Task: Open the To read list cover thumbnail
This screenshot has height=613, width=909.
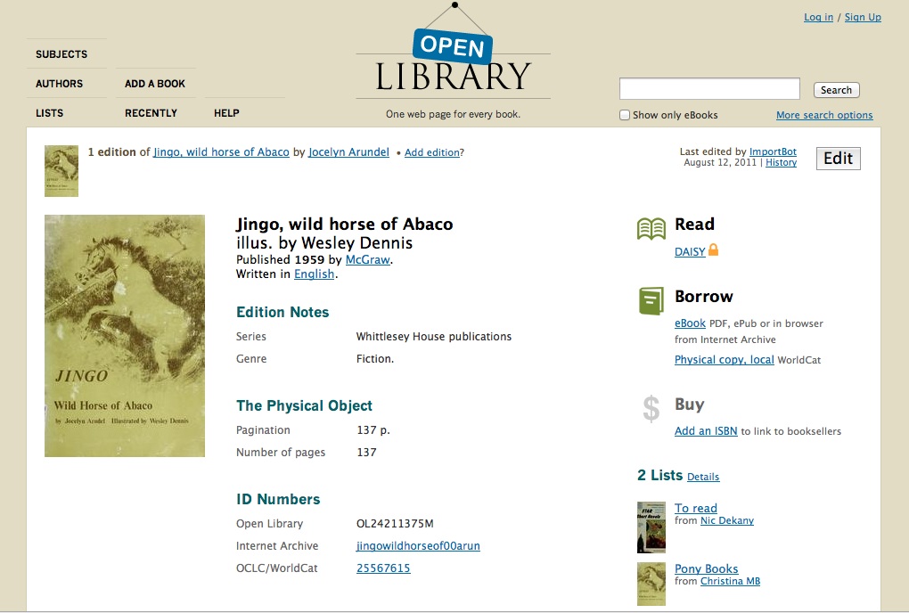Action: tap(651, 527)
